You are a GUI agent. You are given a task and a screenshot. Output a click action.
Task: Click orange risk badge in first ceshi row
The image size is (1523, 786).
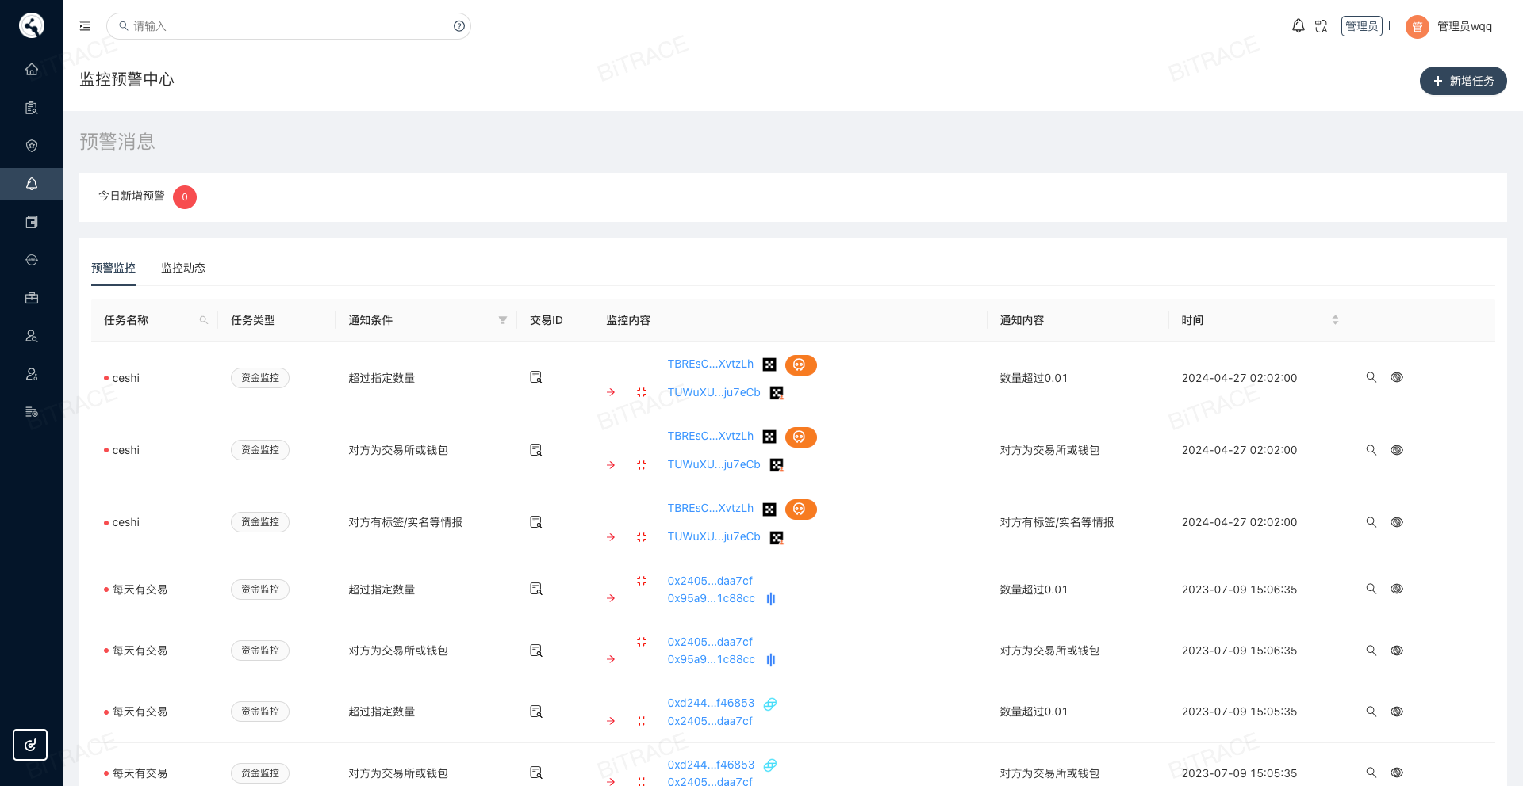801,364
